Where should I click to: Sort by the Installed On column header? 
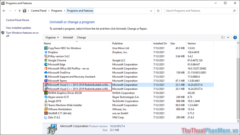pyautogui.click(x=160, y=43)
